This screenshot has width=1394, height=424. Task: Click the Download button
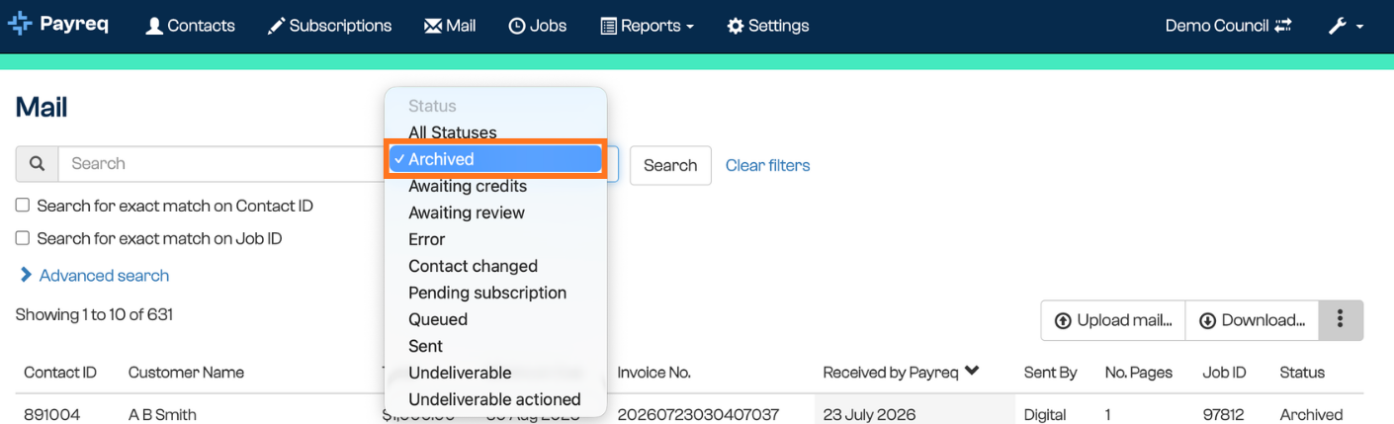1252,320
